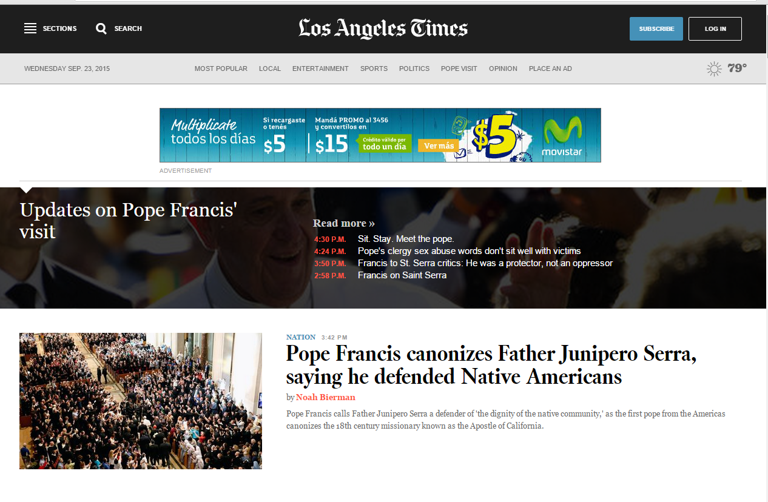Open author Noah Bierman's link
The width and height of the screenshot is (768, 502).
click(x=326, y=397)
